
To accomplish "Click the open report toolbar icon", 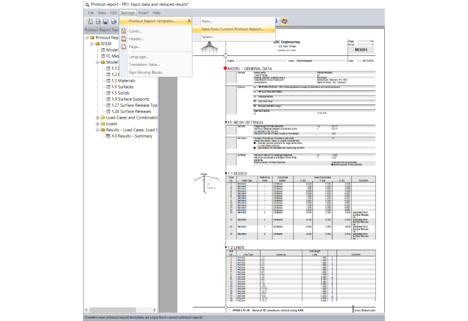I will [x=98, y=21].
